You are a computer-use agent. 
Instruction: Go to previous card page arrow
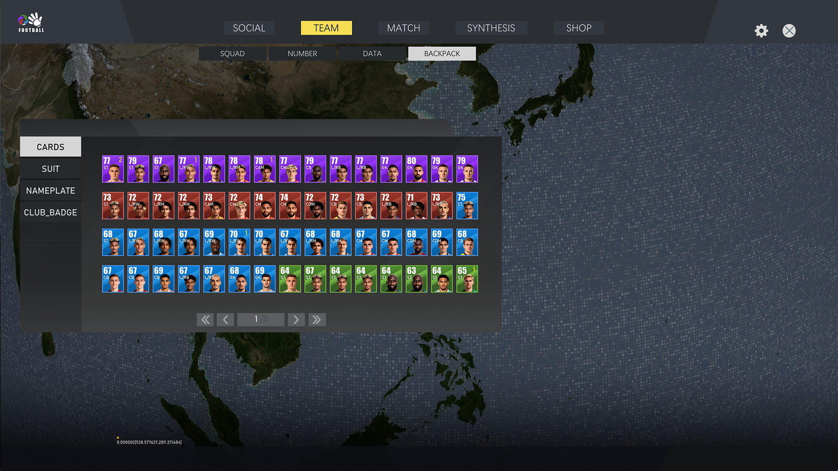[225, 320]
